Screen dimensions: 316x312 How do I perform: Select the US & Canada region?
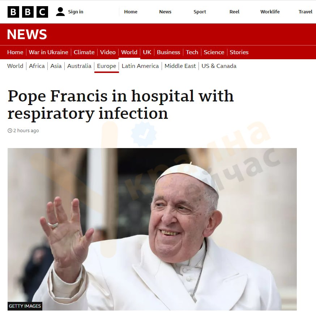click(219, 66)
